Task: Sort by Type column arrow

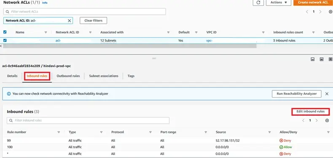Action: point(101,132)
